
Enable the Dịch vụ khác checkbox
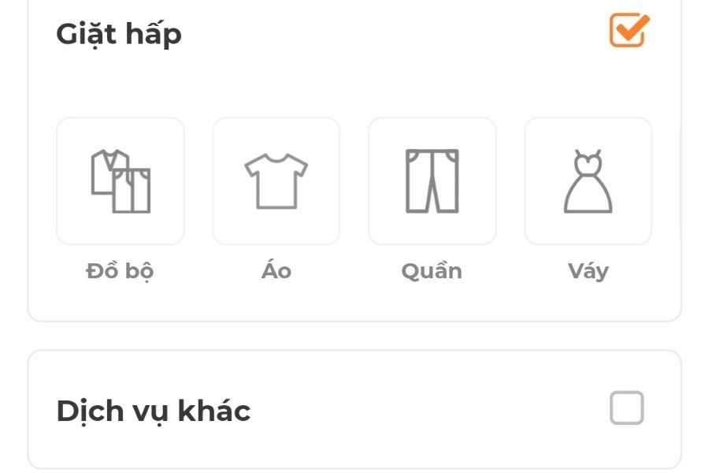tap(627, 408)
